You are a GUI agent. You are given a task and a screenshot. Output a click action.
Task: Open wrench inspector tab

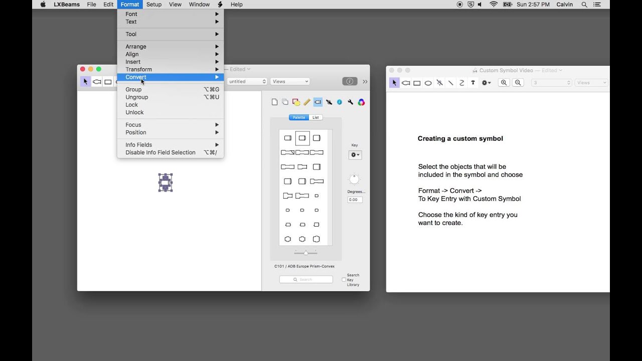tap(350, 102)
